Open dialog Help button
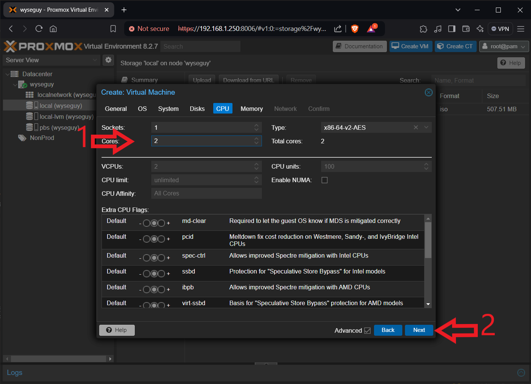This screenshot has width=531, height=384. (x=117, y=330)
